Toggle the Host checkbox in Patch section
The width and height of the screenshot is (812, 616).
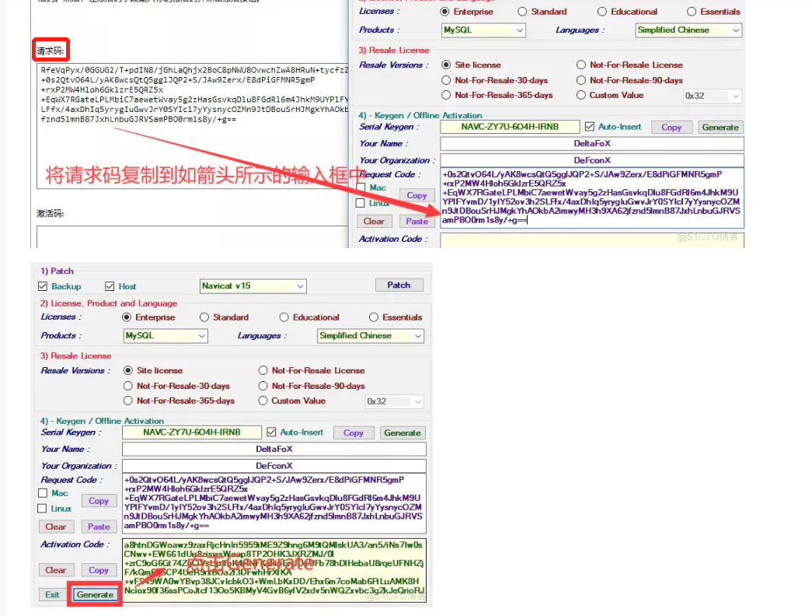(110, 286)
